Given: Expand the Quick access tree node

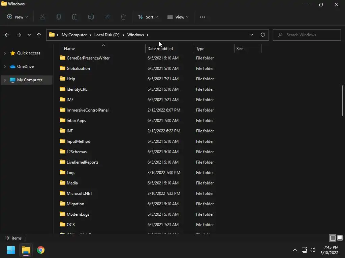Looking at the screenshot, I should pyautogui.click(x=5, y=53).
